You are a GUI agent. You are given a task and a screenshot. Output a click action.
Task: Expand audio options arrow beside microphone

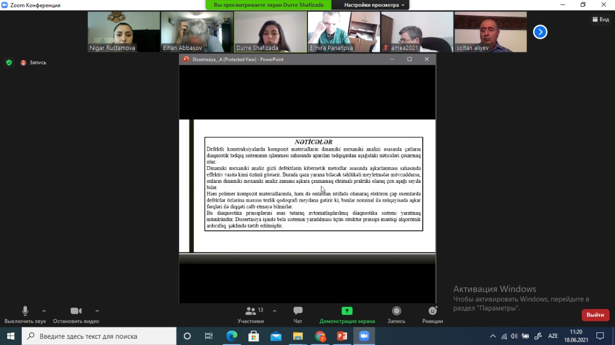pos(44,311)
